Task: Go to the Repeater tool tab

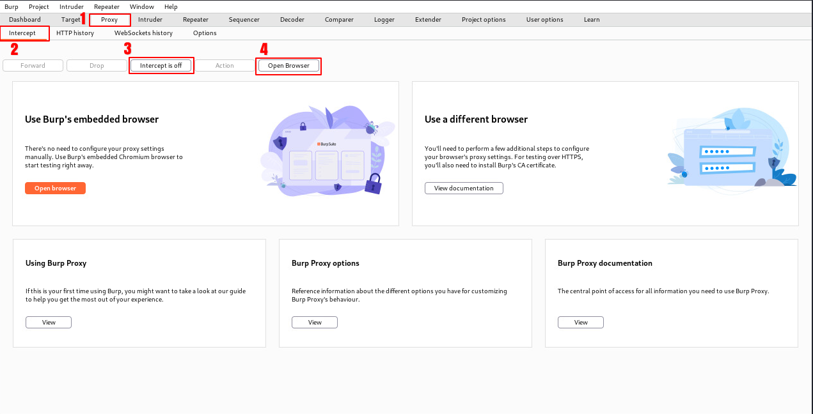Action: tap(196, 20)
